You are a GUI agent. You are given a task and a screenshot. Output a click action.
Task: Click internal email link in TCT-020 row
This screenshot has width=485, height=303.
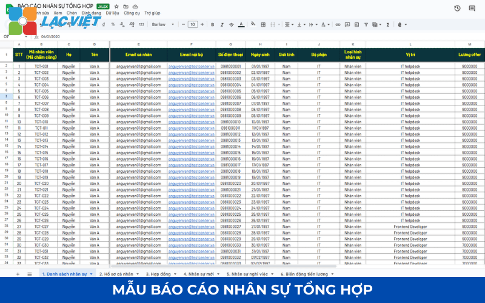[192, 184]
